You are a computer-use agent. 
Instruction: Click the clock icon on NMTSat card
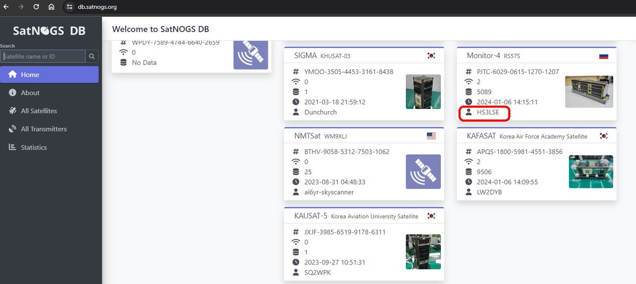coord(296,182)
